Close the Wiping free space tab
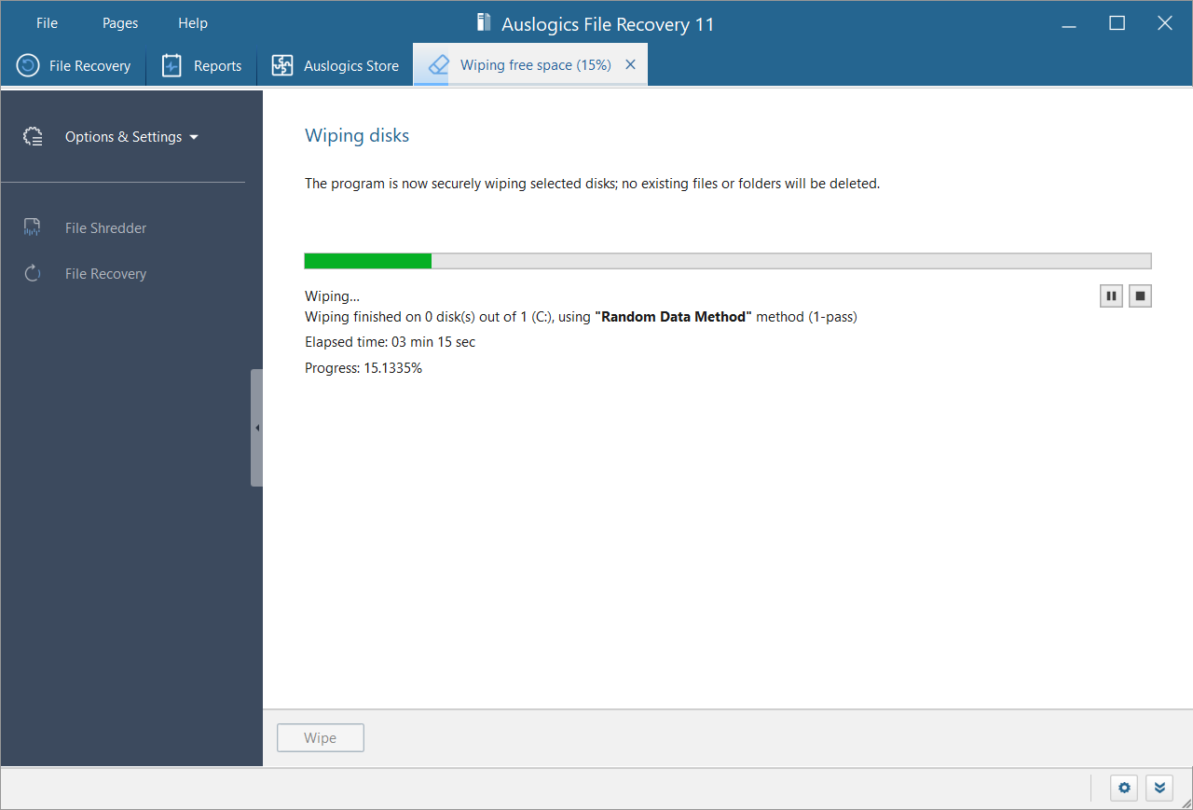Image resolution: width=1193 pixels, height=810 pixels. 631,65
